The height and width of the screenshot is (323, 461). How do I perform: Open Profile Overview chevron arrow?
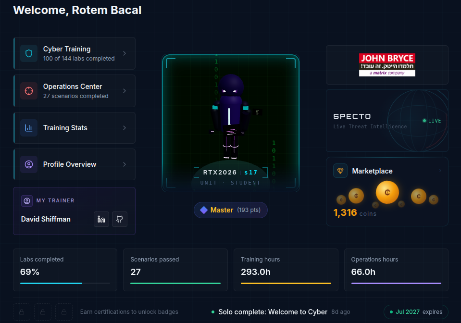(x=125, y=164)
